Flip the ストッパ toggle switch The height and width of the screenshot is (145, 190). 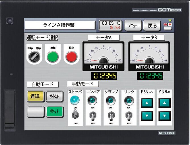pos(75,116)
